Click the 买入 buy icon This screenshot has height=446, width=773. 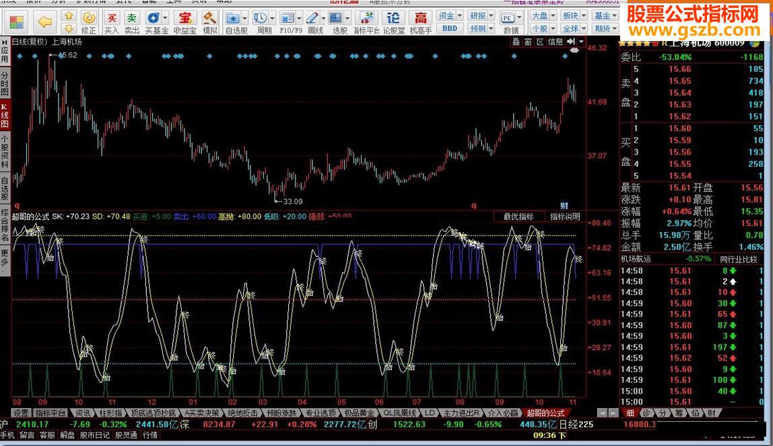[112, 22]
